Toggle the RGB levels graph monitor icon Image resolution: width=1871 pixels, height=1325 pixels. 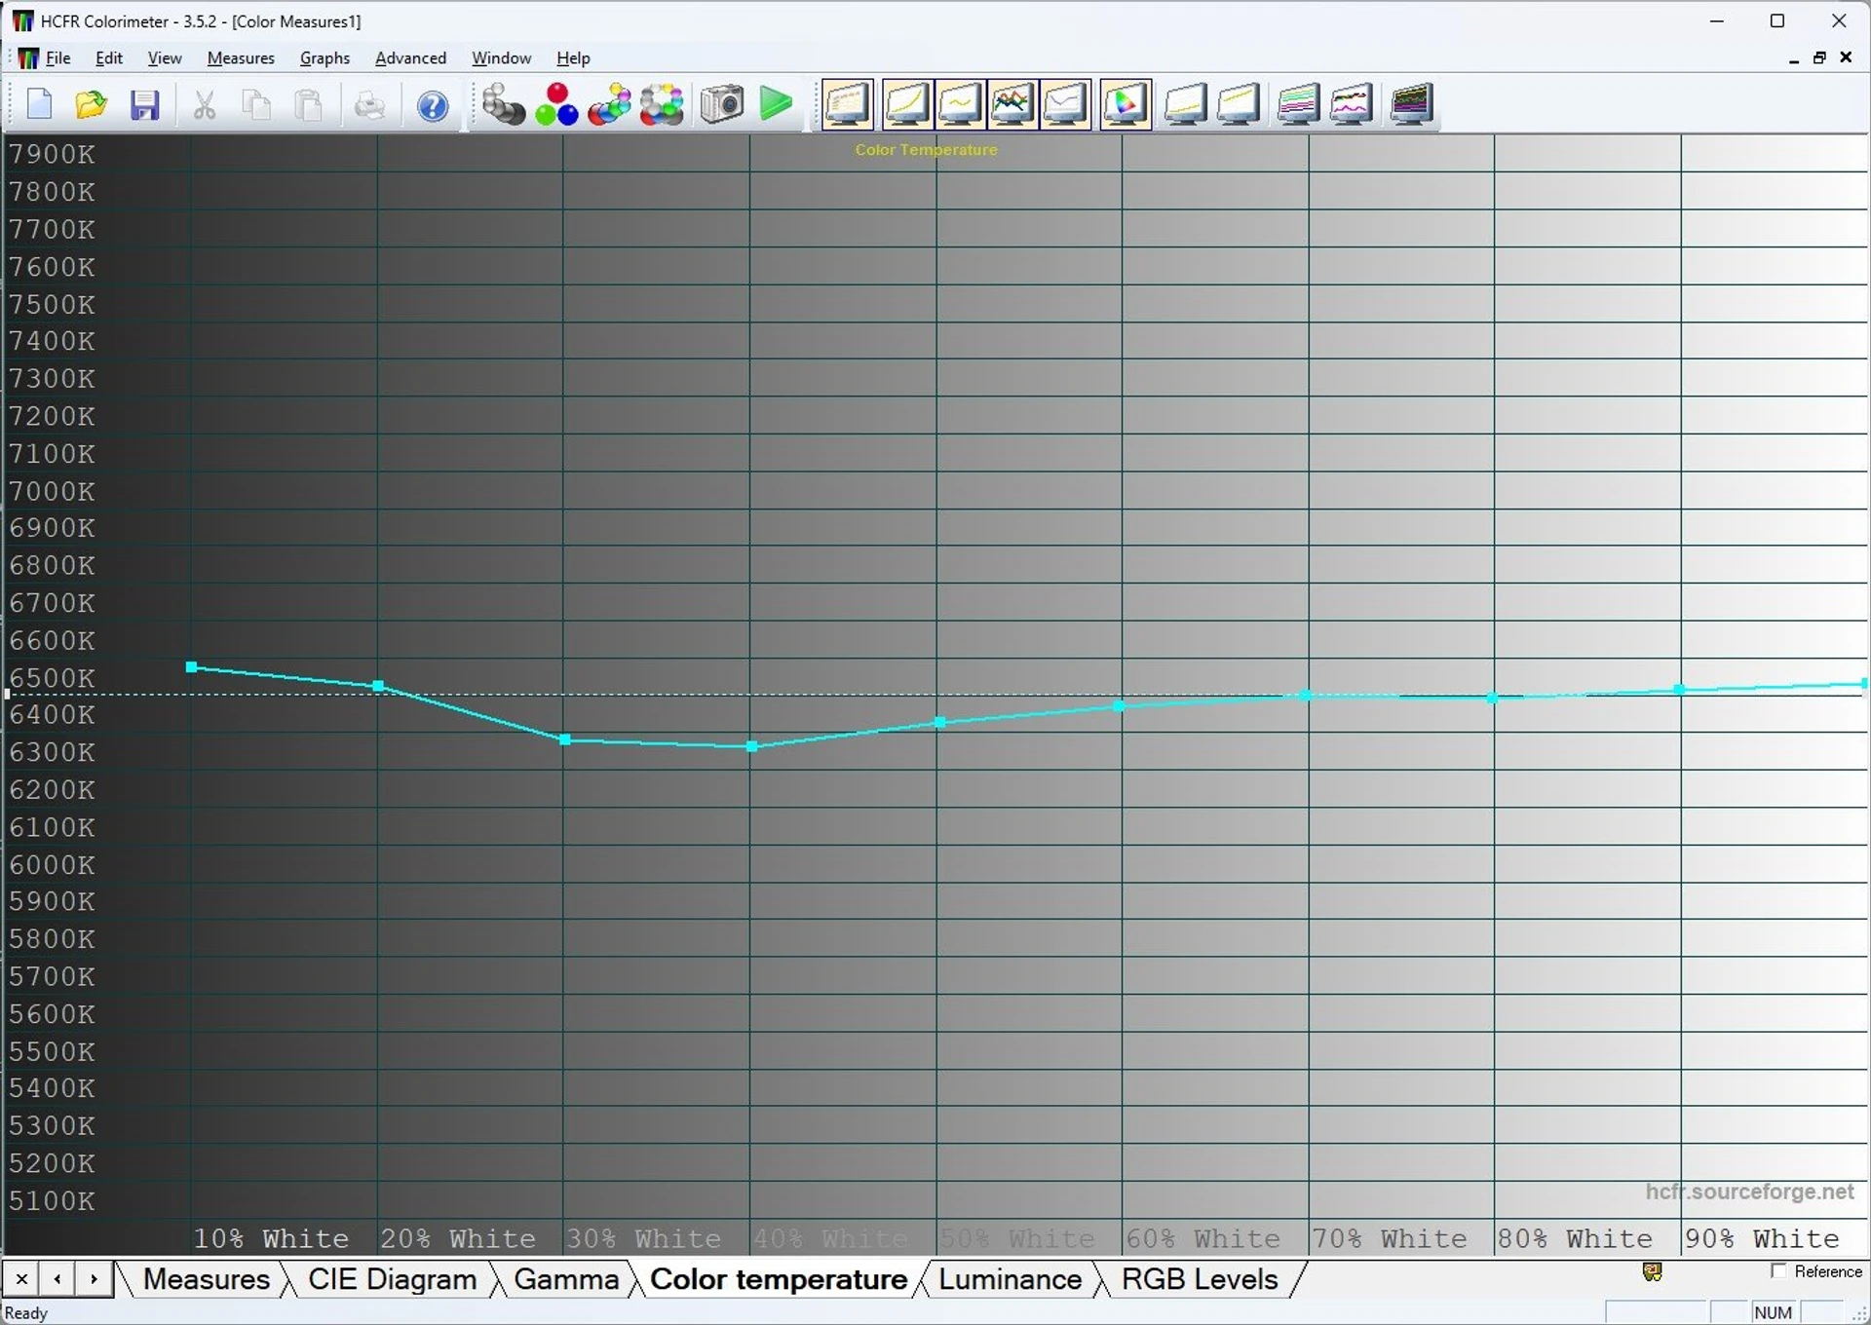click(x=1012, y=104)
